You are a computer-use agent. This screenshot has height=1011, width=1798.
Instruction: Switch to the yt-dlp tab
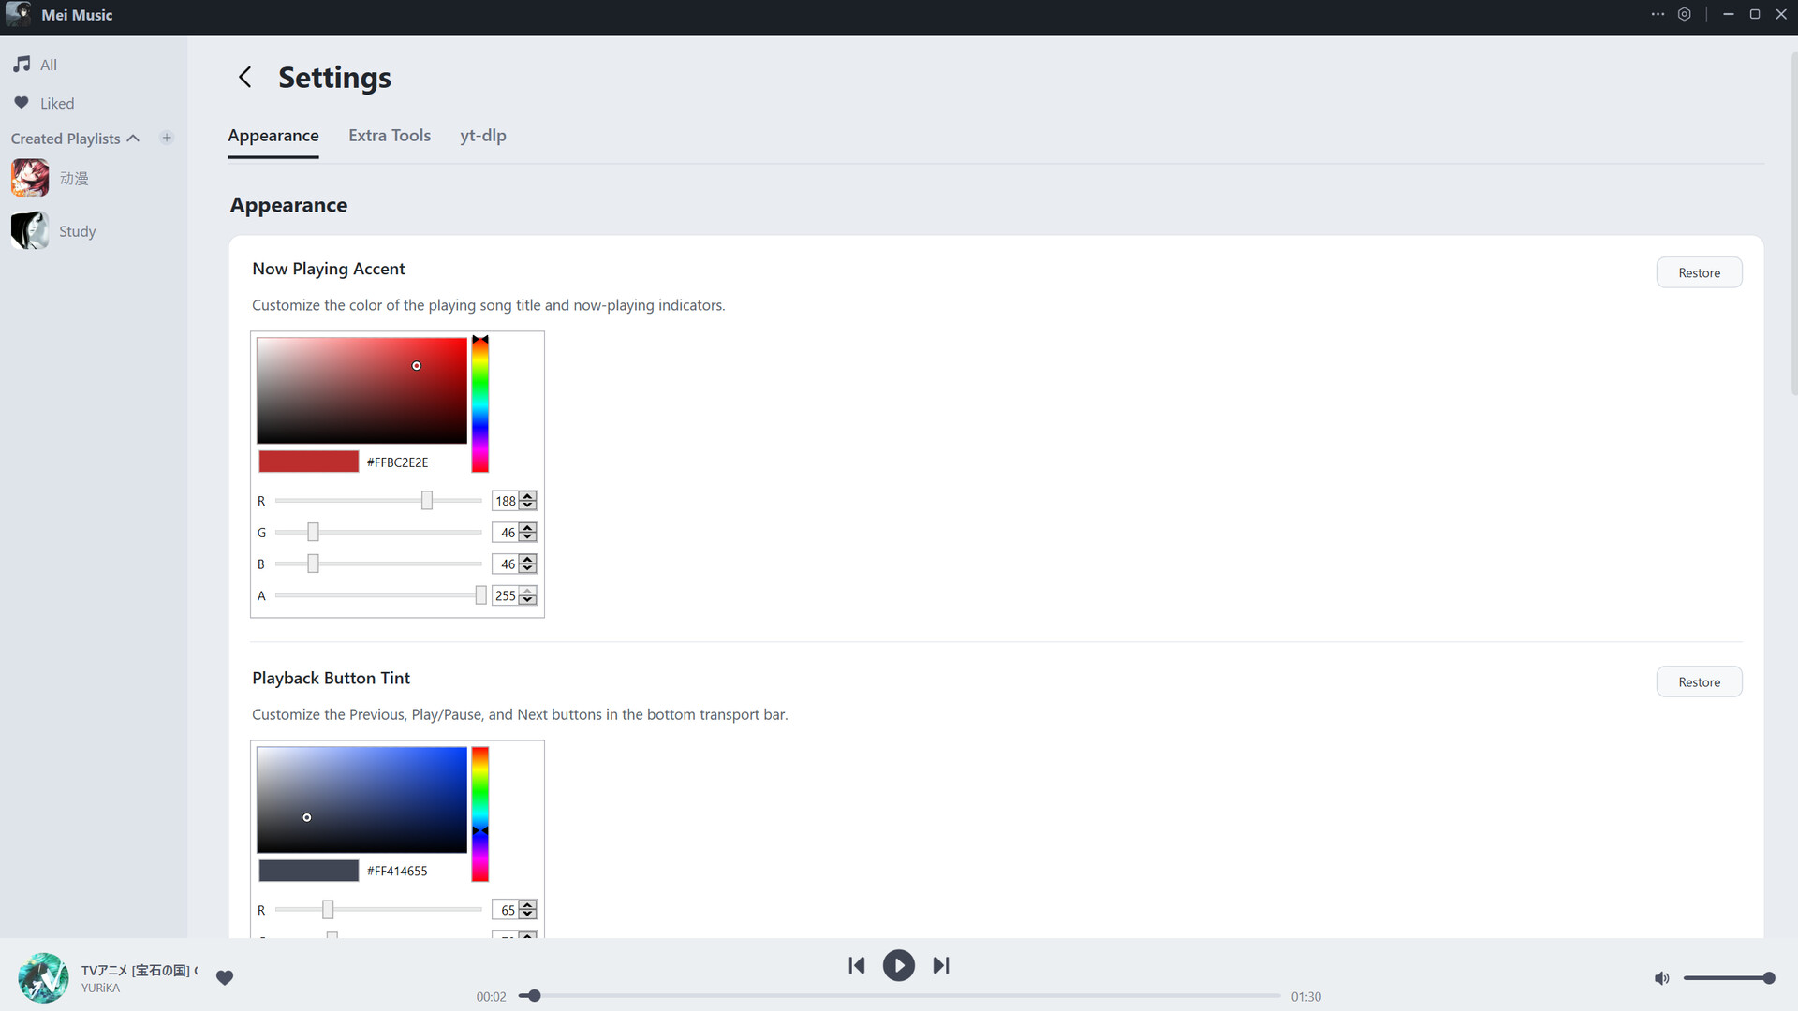pos(483,136)
